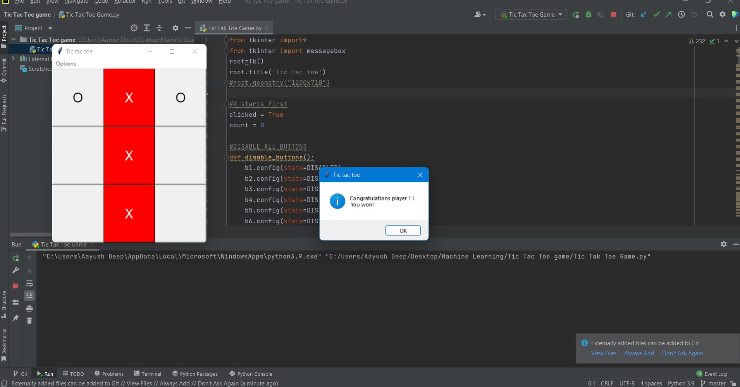Toggle scroll to end in Run console

click(x=29, y=296)
